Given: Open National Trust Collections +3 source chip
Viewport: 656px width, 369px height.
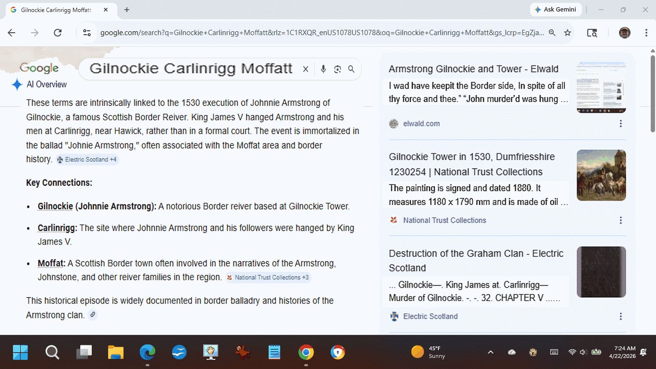Looking at the screenshot, I should 268,278.
